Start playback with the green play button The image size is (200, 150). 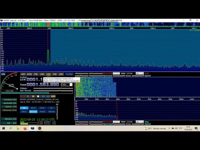28,96
